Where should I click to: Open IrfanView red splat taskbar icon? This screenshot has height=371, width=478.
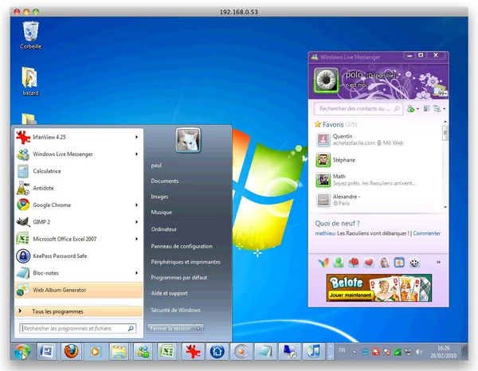pos(193,352)
